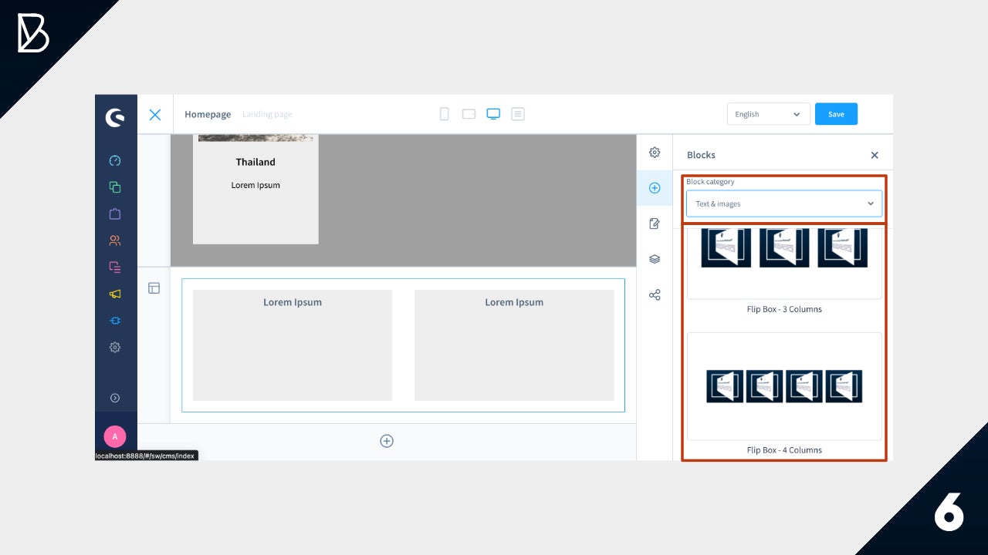Switch to mobile phone viewport
The height and width of the screenshot is (555, 988).
point(445,114)
